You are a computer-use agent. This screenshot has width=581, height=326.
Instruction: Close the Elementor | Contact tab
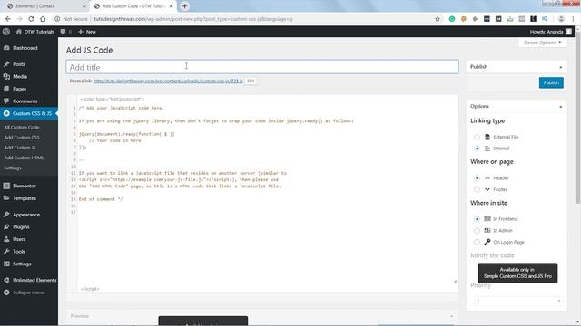[x=84, y=6]
